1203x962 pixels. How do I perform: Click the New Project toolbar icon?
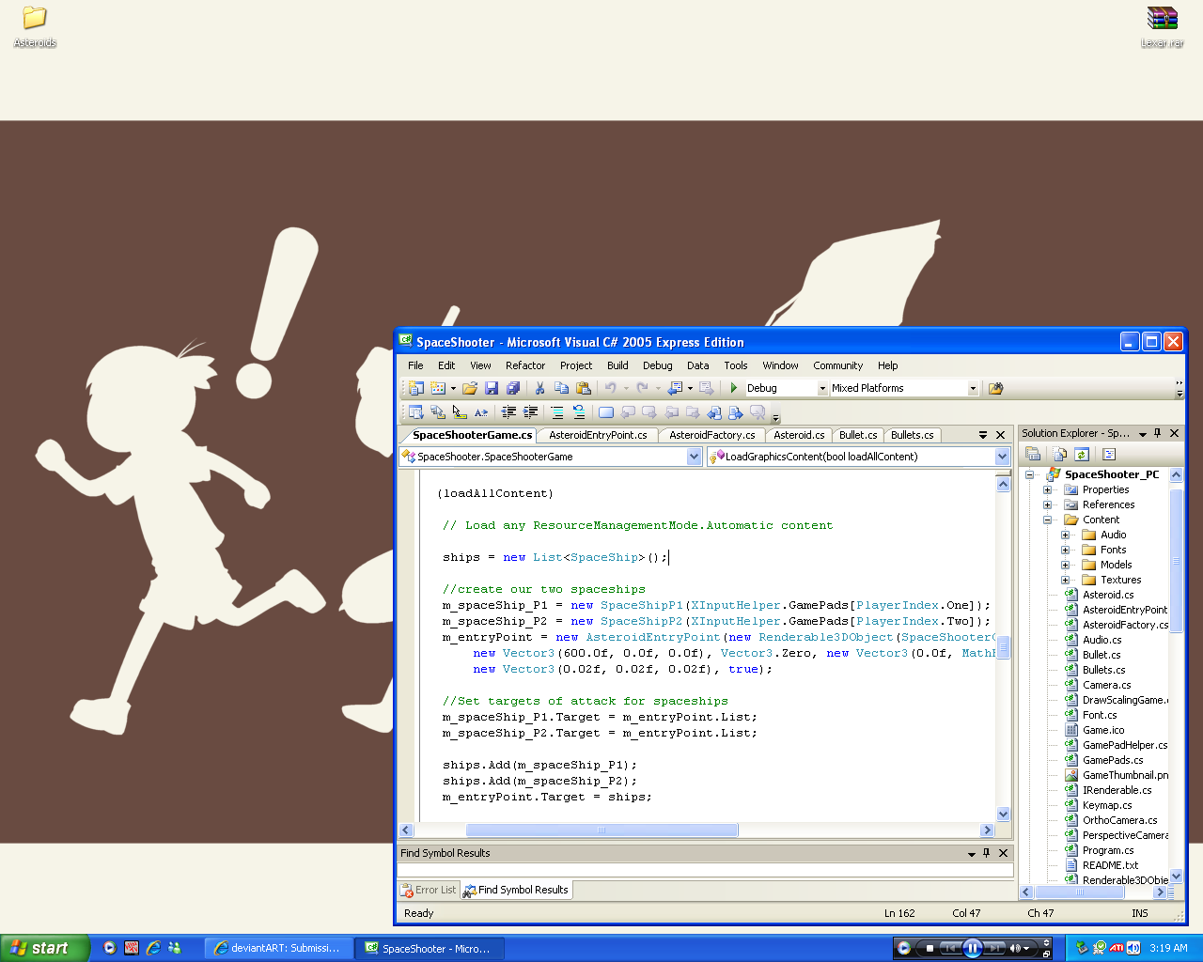416,388
